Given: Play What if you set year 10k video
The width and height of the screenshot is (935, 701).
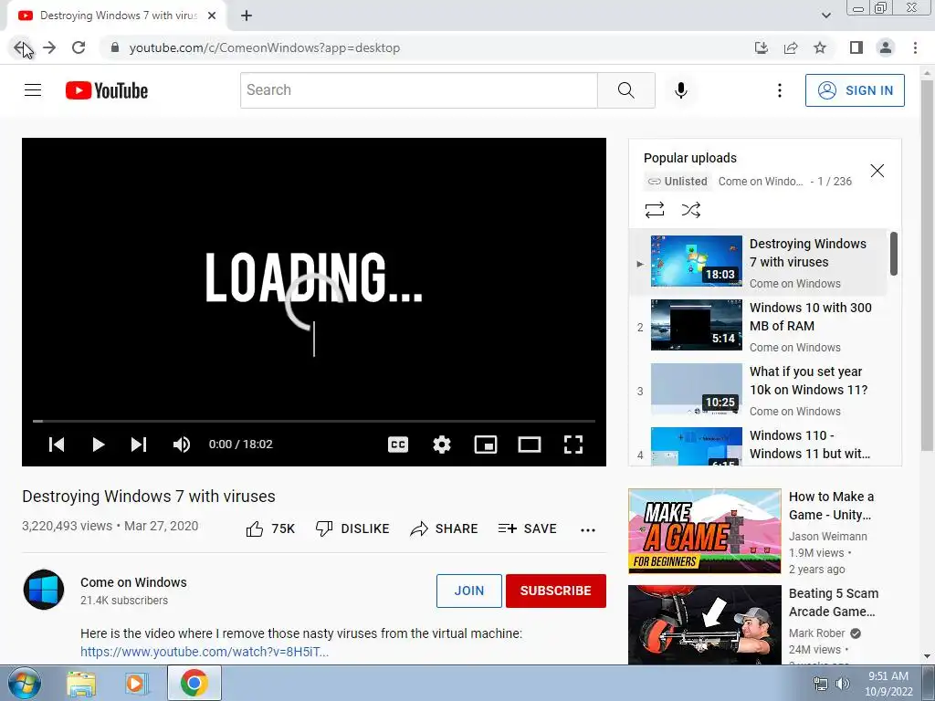Looking at the screenshot, I should [759, 391].
